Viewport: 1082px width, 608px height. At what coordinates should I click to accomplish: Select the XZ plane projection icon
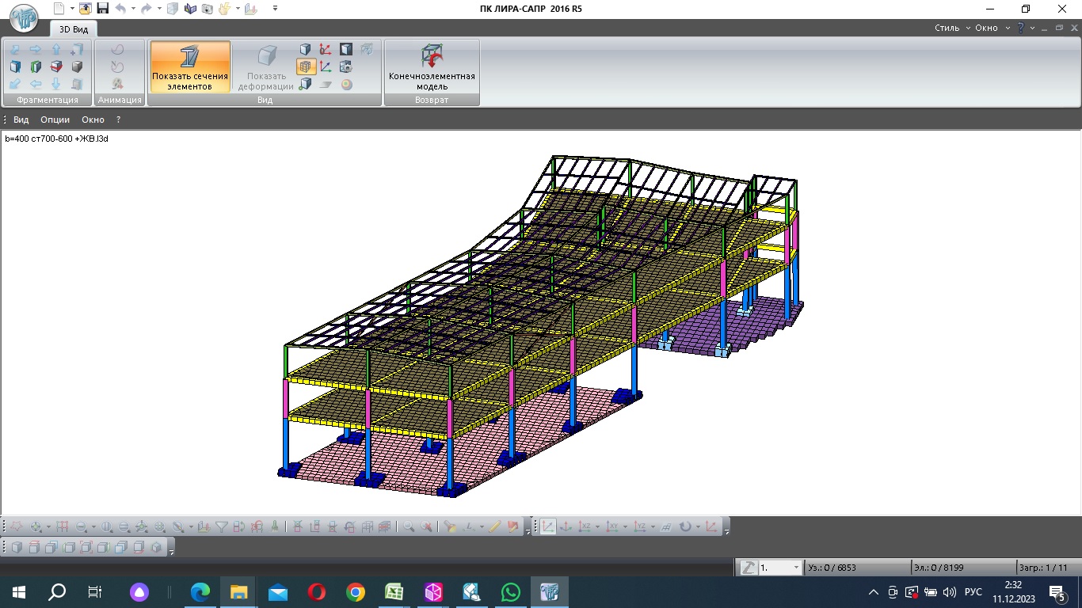[x=585, y=526]
